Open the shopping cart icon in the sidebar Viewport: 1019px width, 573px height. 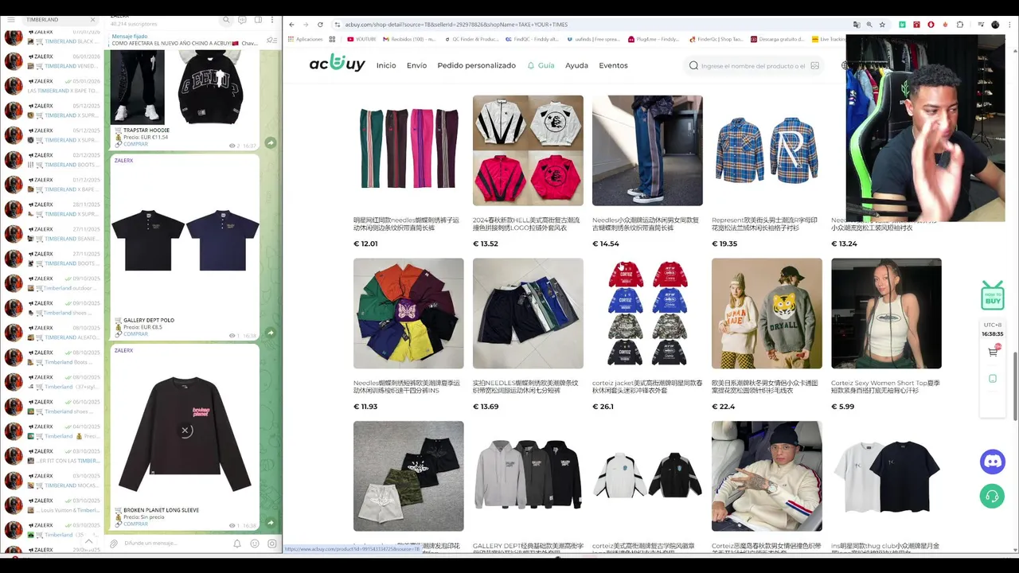coord(993,351)
